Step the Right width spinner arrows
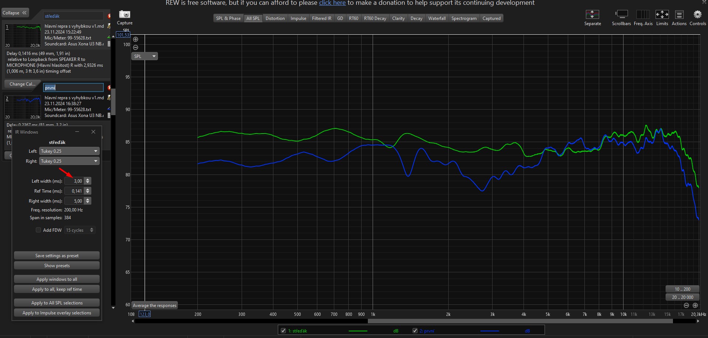Viewport: 708px width, 338px height. 87,201
